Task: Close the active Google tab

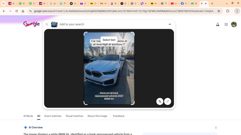Action: pyautogui.click(x=206, y=3)
